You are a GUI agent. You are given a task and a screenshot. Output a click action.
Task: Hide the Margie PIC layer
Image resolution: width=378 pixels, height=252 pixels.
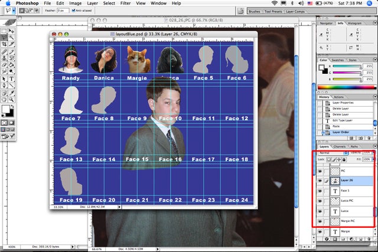coord(320,221)
